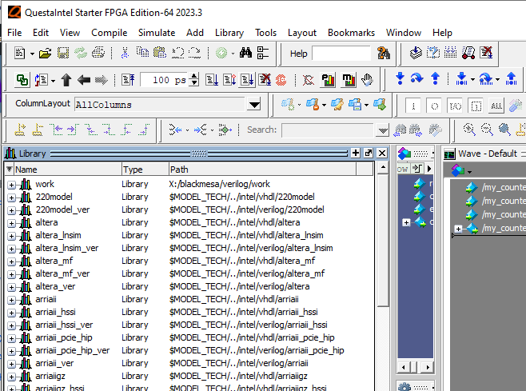Click the Zoom Full magnifier icon
Viewport: 526px width, 391px height.
point(504,130)
